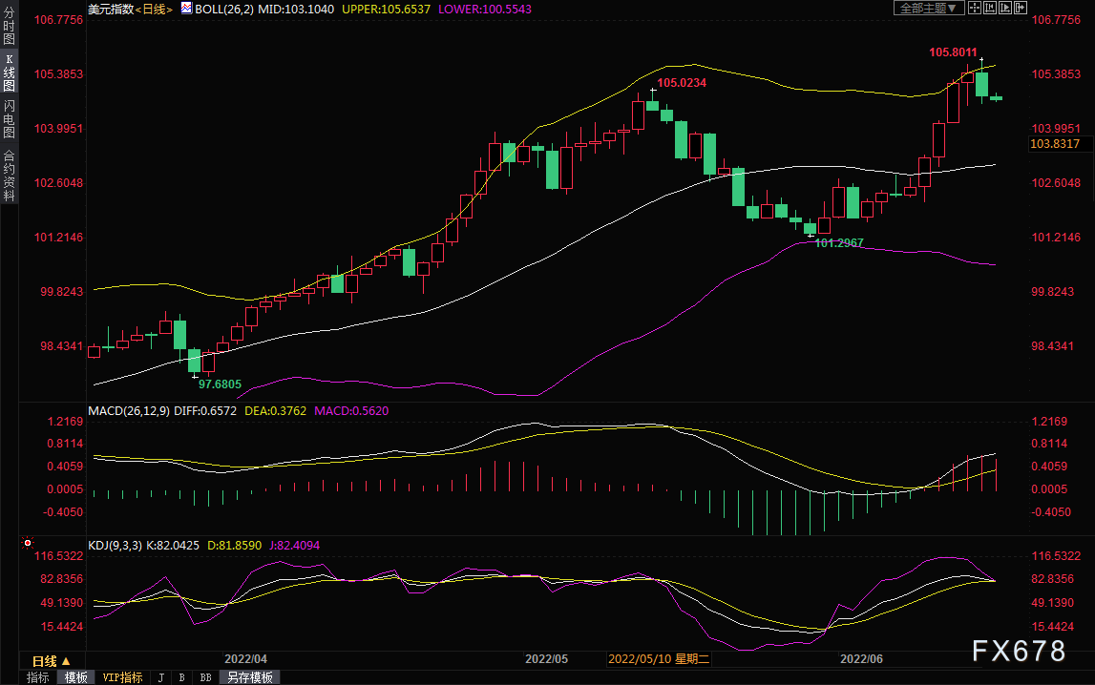Screen dimensions: 1095x685
Task: Expand the 日线 period selector
Action: (x=51, y=660)
